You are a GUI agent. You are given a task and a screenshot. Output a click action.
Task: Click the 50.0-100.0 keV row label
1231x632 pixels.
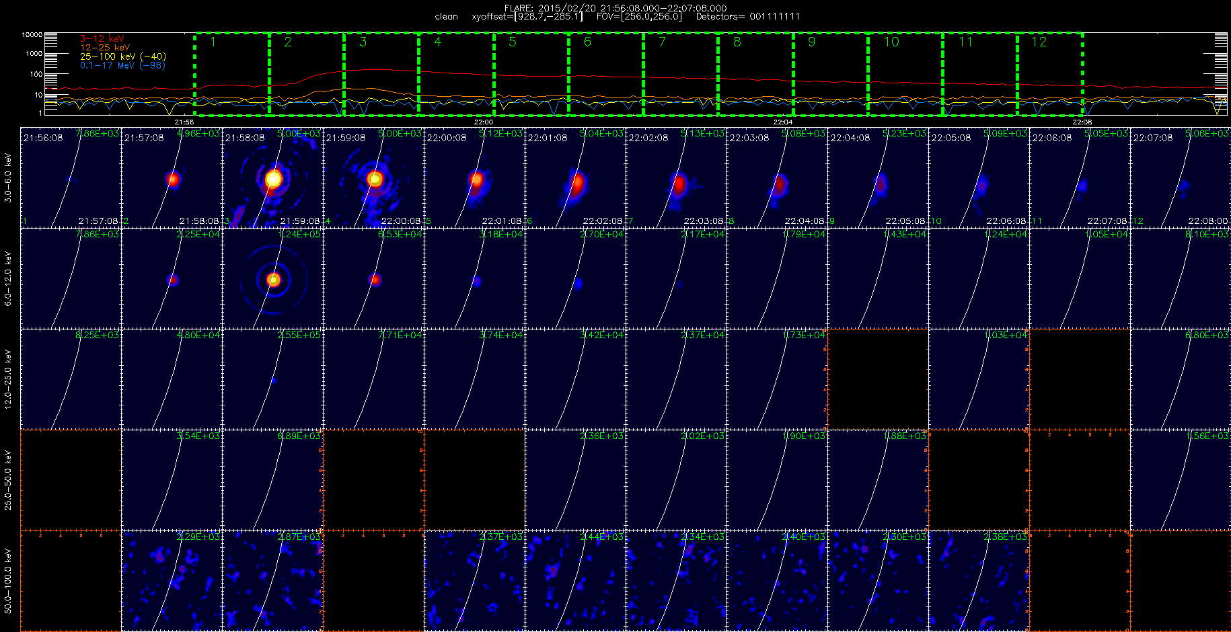[x=8, y=581]
